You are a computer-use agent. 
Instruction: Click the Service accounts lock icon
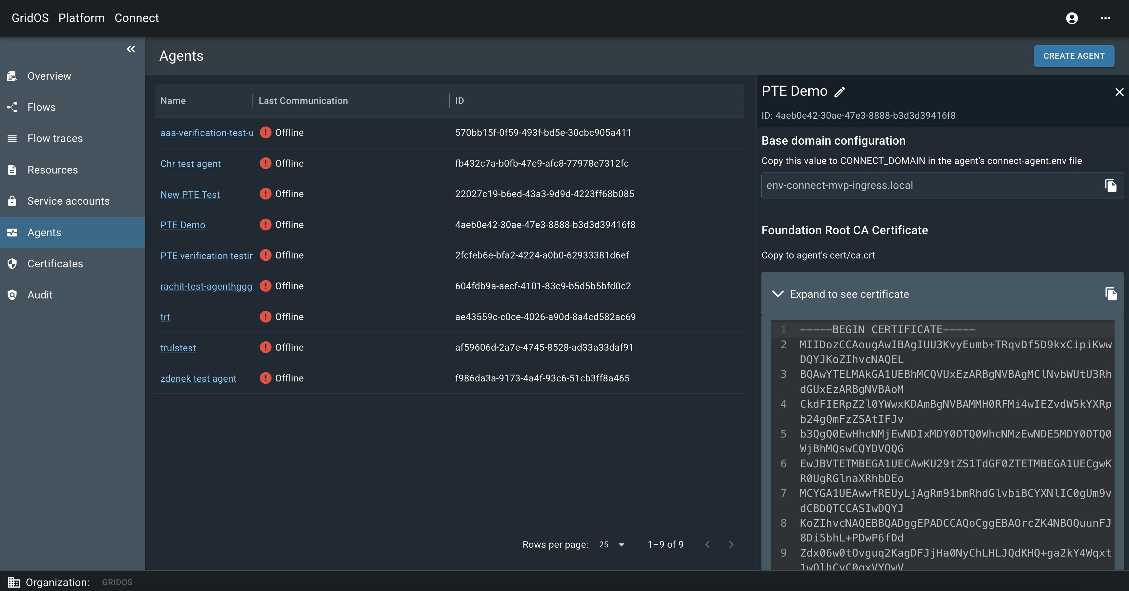pyautogui.click(x=12, y=201)
